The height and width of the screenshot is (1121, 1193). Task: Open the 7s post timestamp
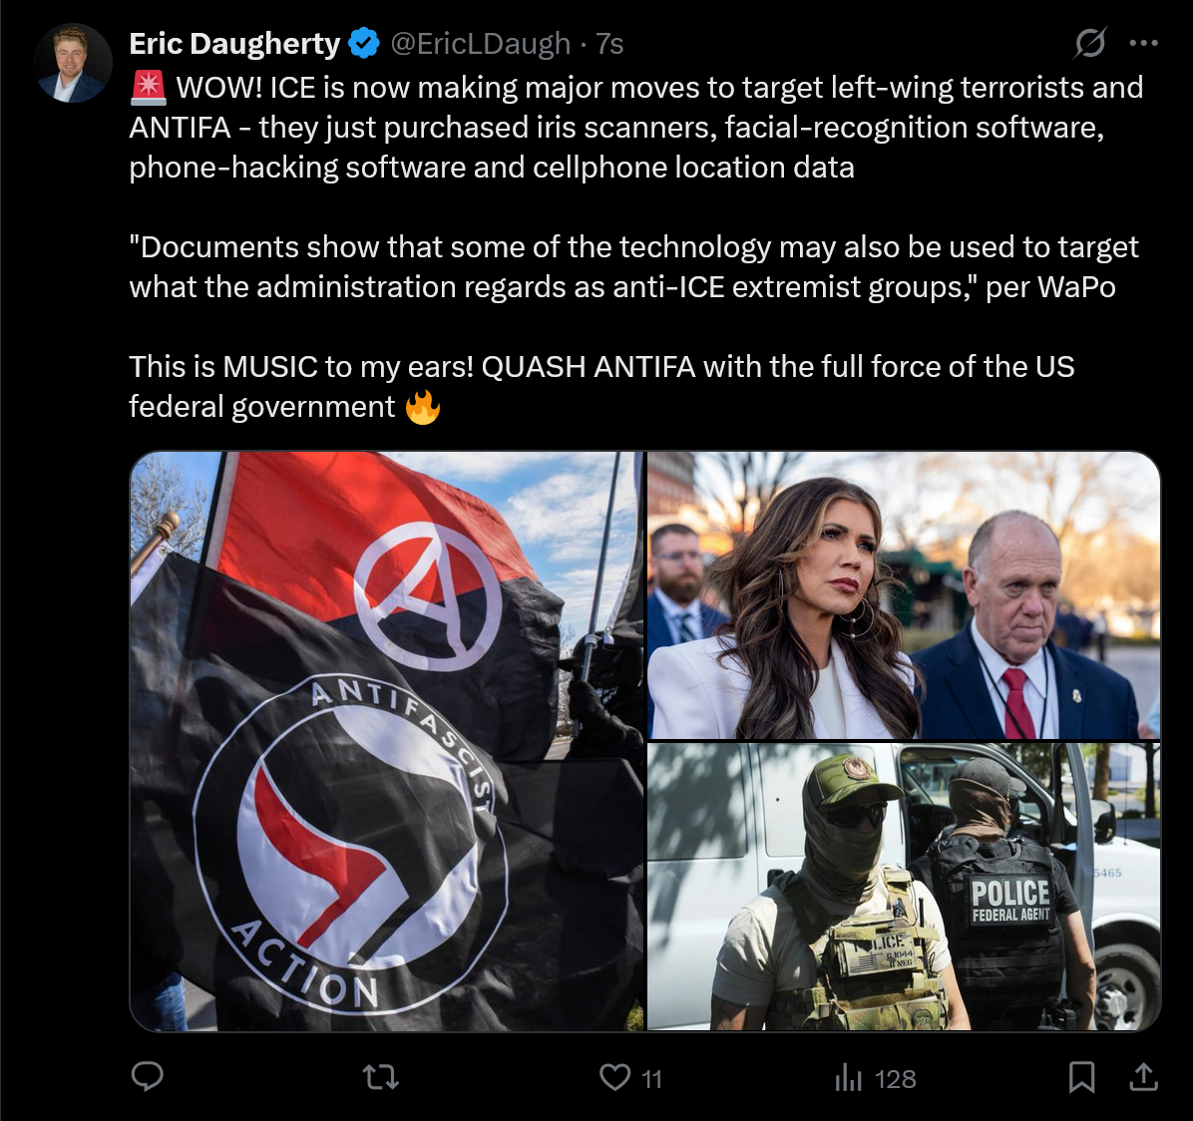click(x=609, y=43)
